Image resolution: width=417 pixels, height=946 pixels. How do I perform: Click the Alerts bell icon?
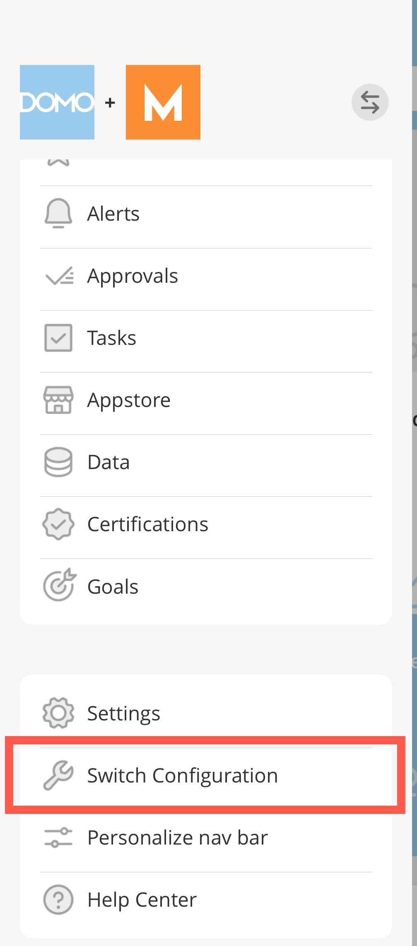(58, 214)
